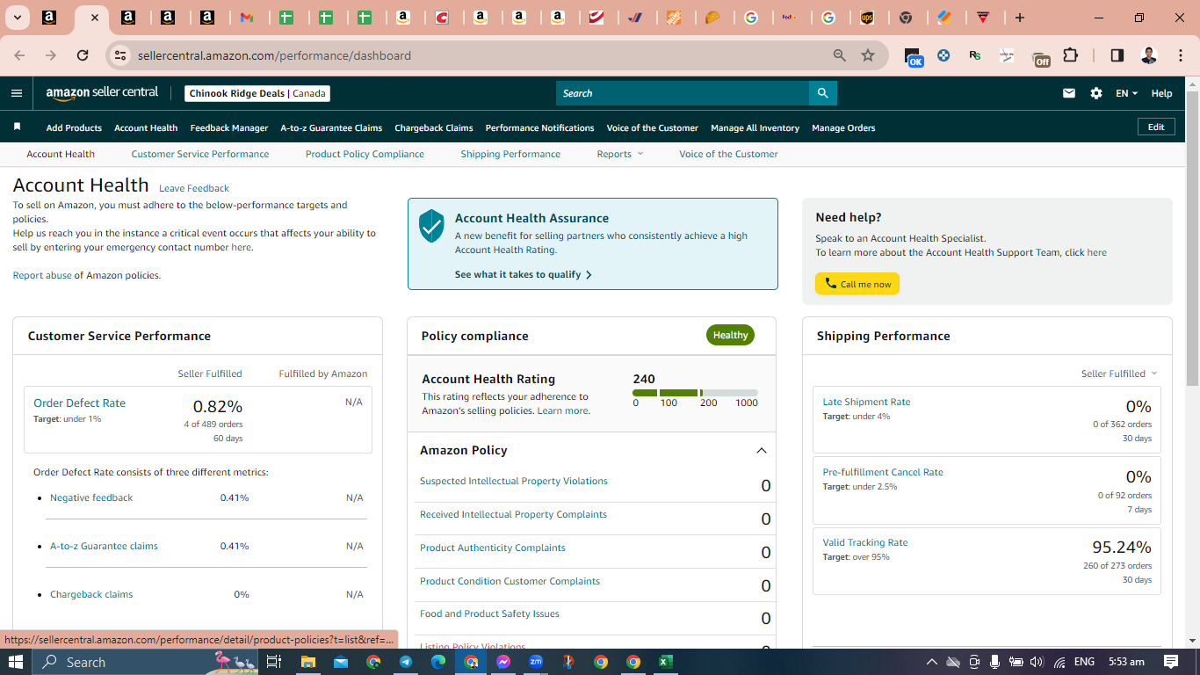Open Excel from the taskbar

666,662
